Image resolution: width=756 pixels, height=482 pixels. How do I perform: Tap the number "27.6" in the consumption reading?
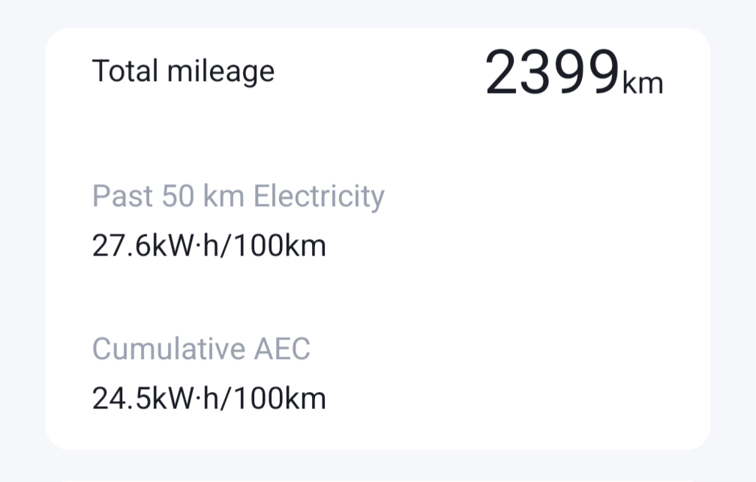[x=120, y=246]
